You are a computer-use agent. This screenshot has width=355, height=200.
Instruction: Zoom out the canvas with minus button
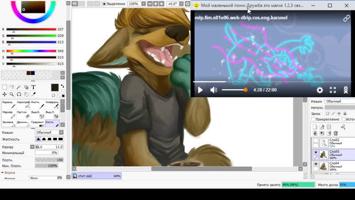[150, 4]
